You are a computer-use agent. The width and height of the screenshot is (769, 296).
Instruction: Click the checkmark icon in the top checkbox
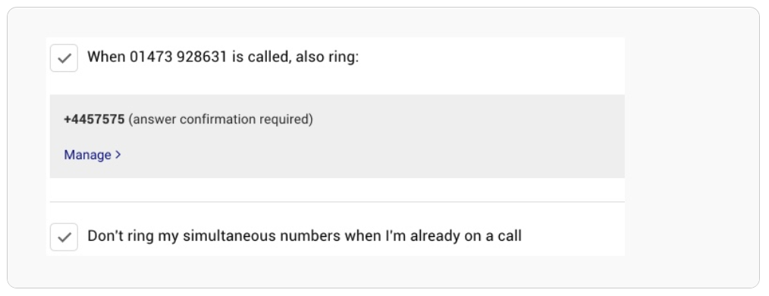tap(64, 58)
